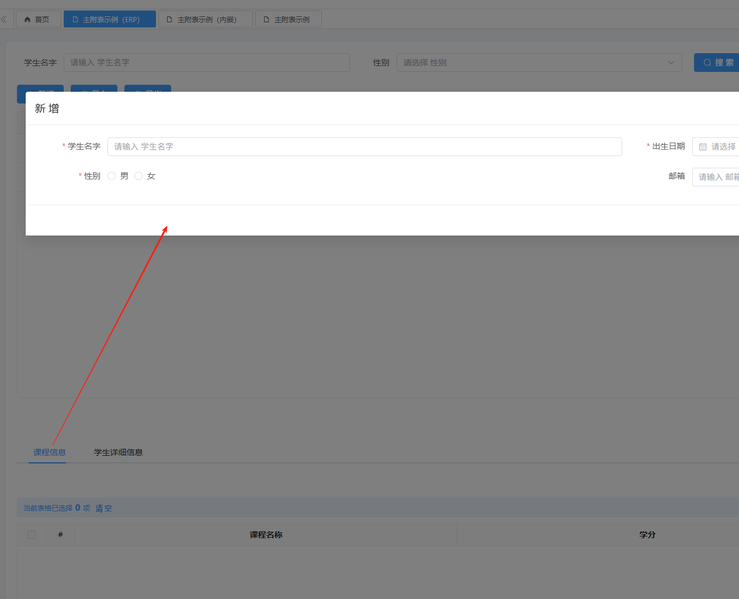Select the 女 radio button

138,176
